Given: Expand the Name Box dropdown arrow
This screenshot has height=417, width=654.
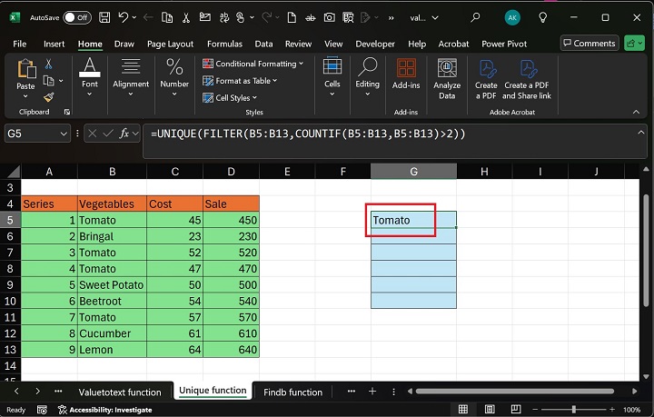Looking at the screenshot, I should (x=64, y=134).
